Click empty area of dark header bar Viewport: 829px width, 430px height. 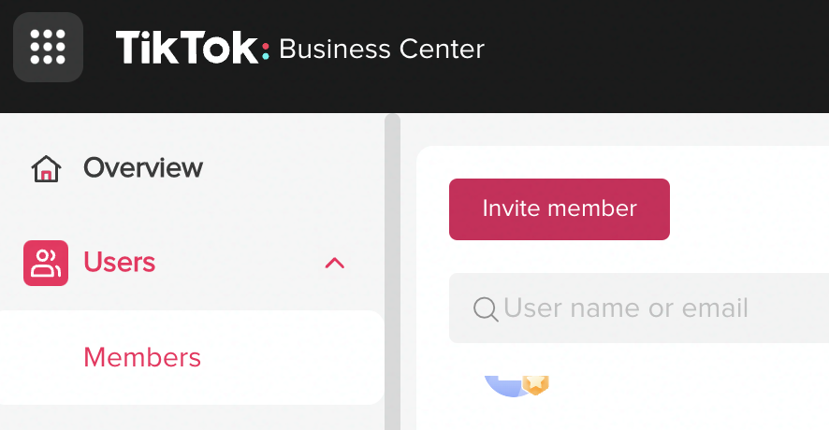click(655, 56)
